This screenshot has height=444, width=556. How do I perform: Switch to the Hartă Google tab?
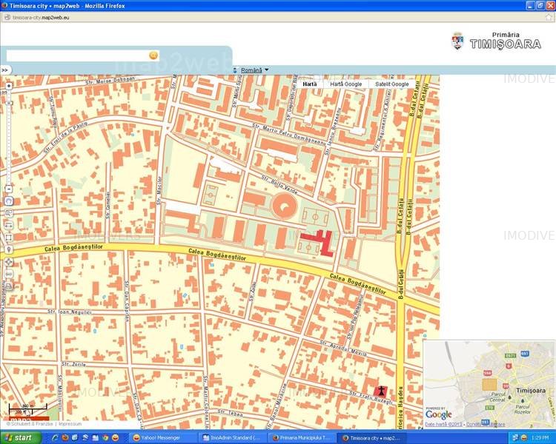(346, 84)
